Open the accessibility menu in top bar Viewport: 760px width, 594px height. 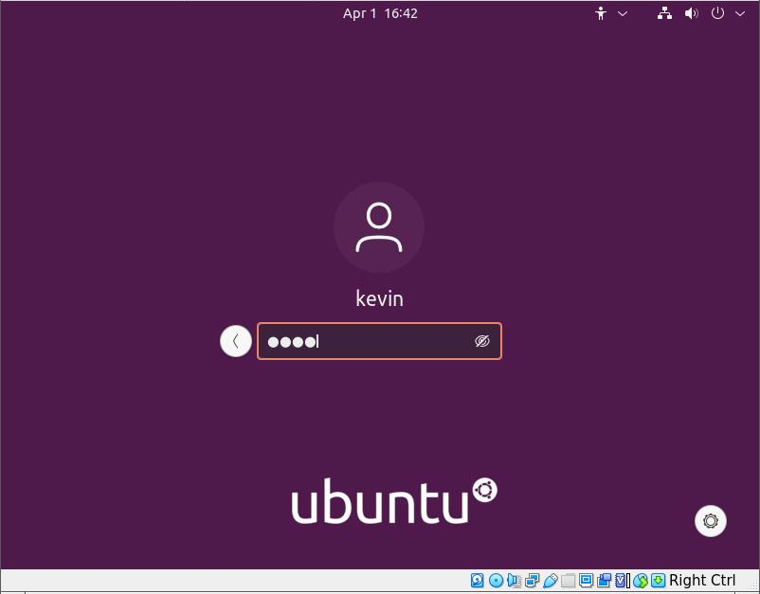point(600,13)
